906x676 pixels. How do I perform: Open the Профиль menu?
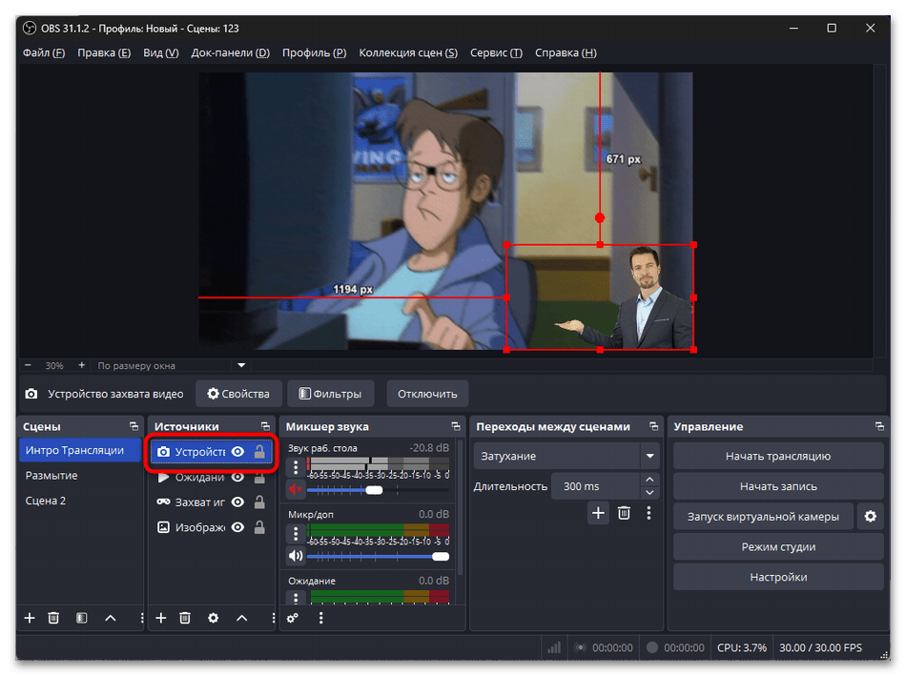point(315,52)
